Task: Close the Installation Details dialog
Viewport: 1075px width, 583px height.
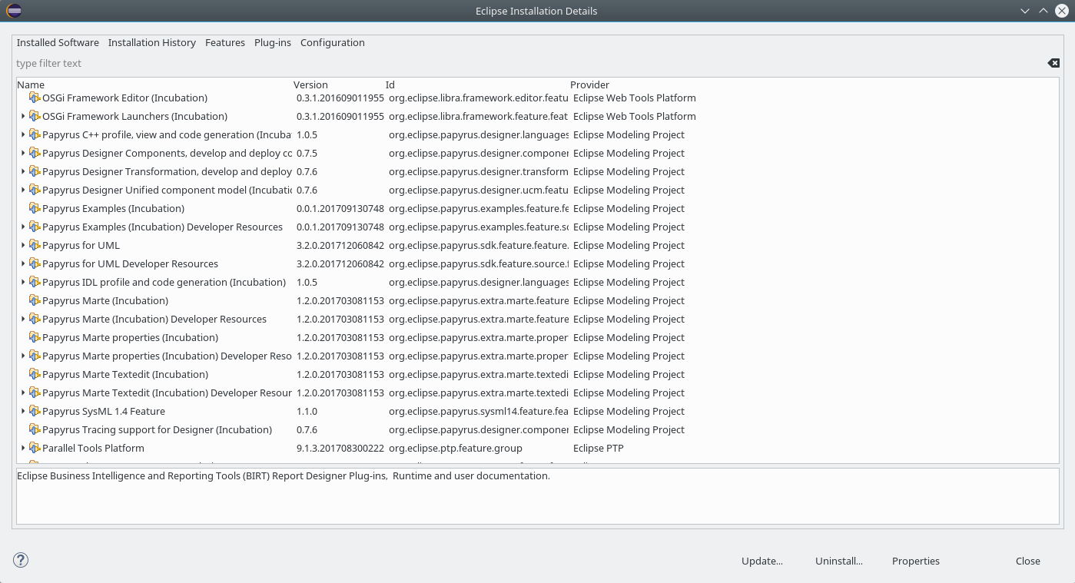Action: tap(1028, 561)
